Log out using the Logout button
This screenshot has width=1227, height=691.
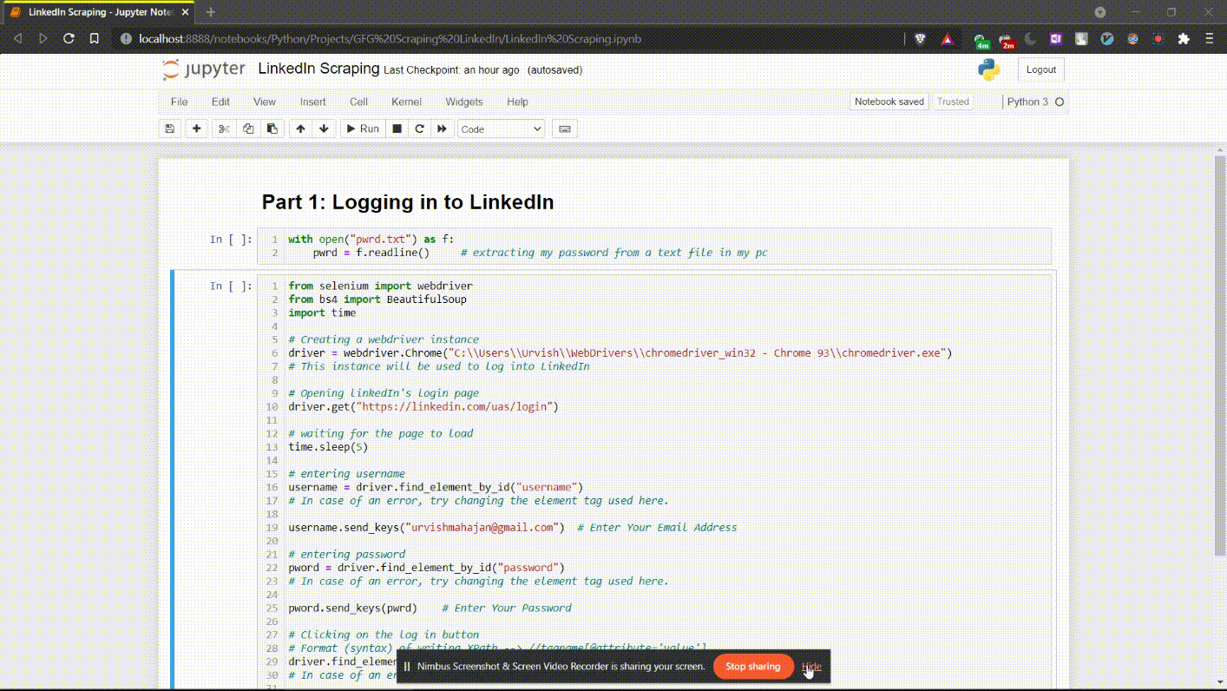click(1041, 69)
